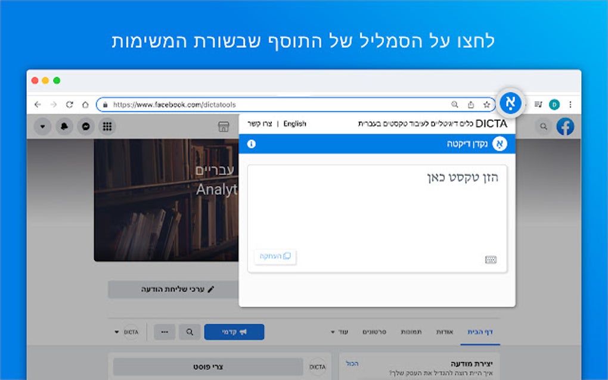
Task: Switch the extension to English
Action: pos(296,123)
